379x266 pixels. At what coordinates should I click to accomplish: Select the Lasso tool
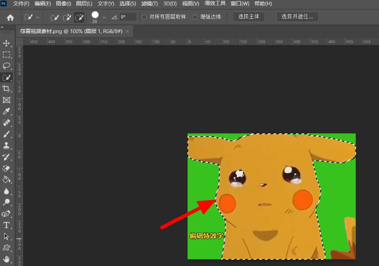point(7,66)
